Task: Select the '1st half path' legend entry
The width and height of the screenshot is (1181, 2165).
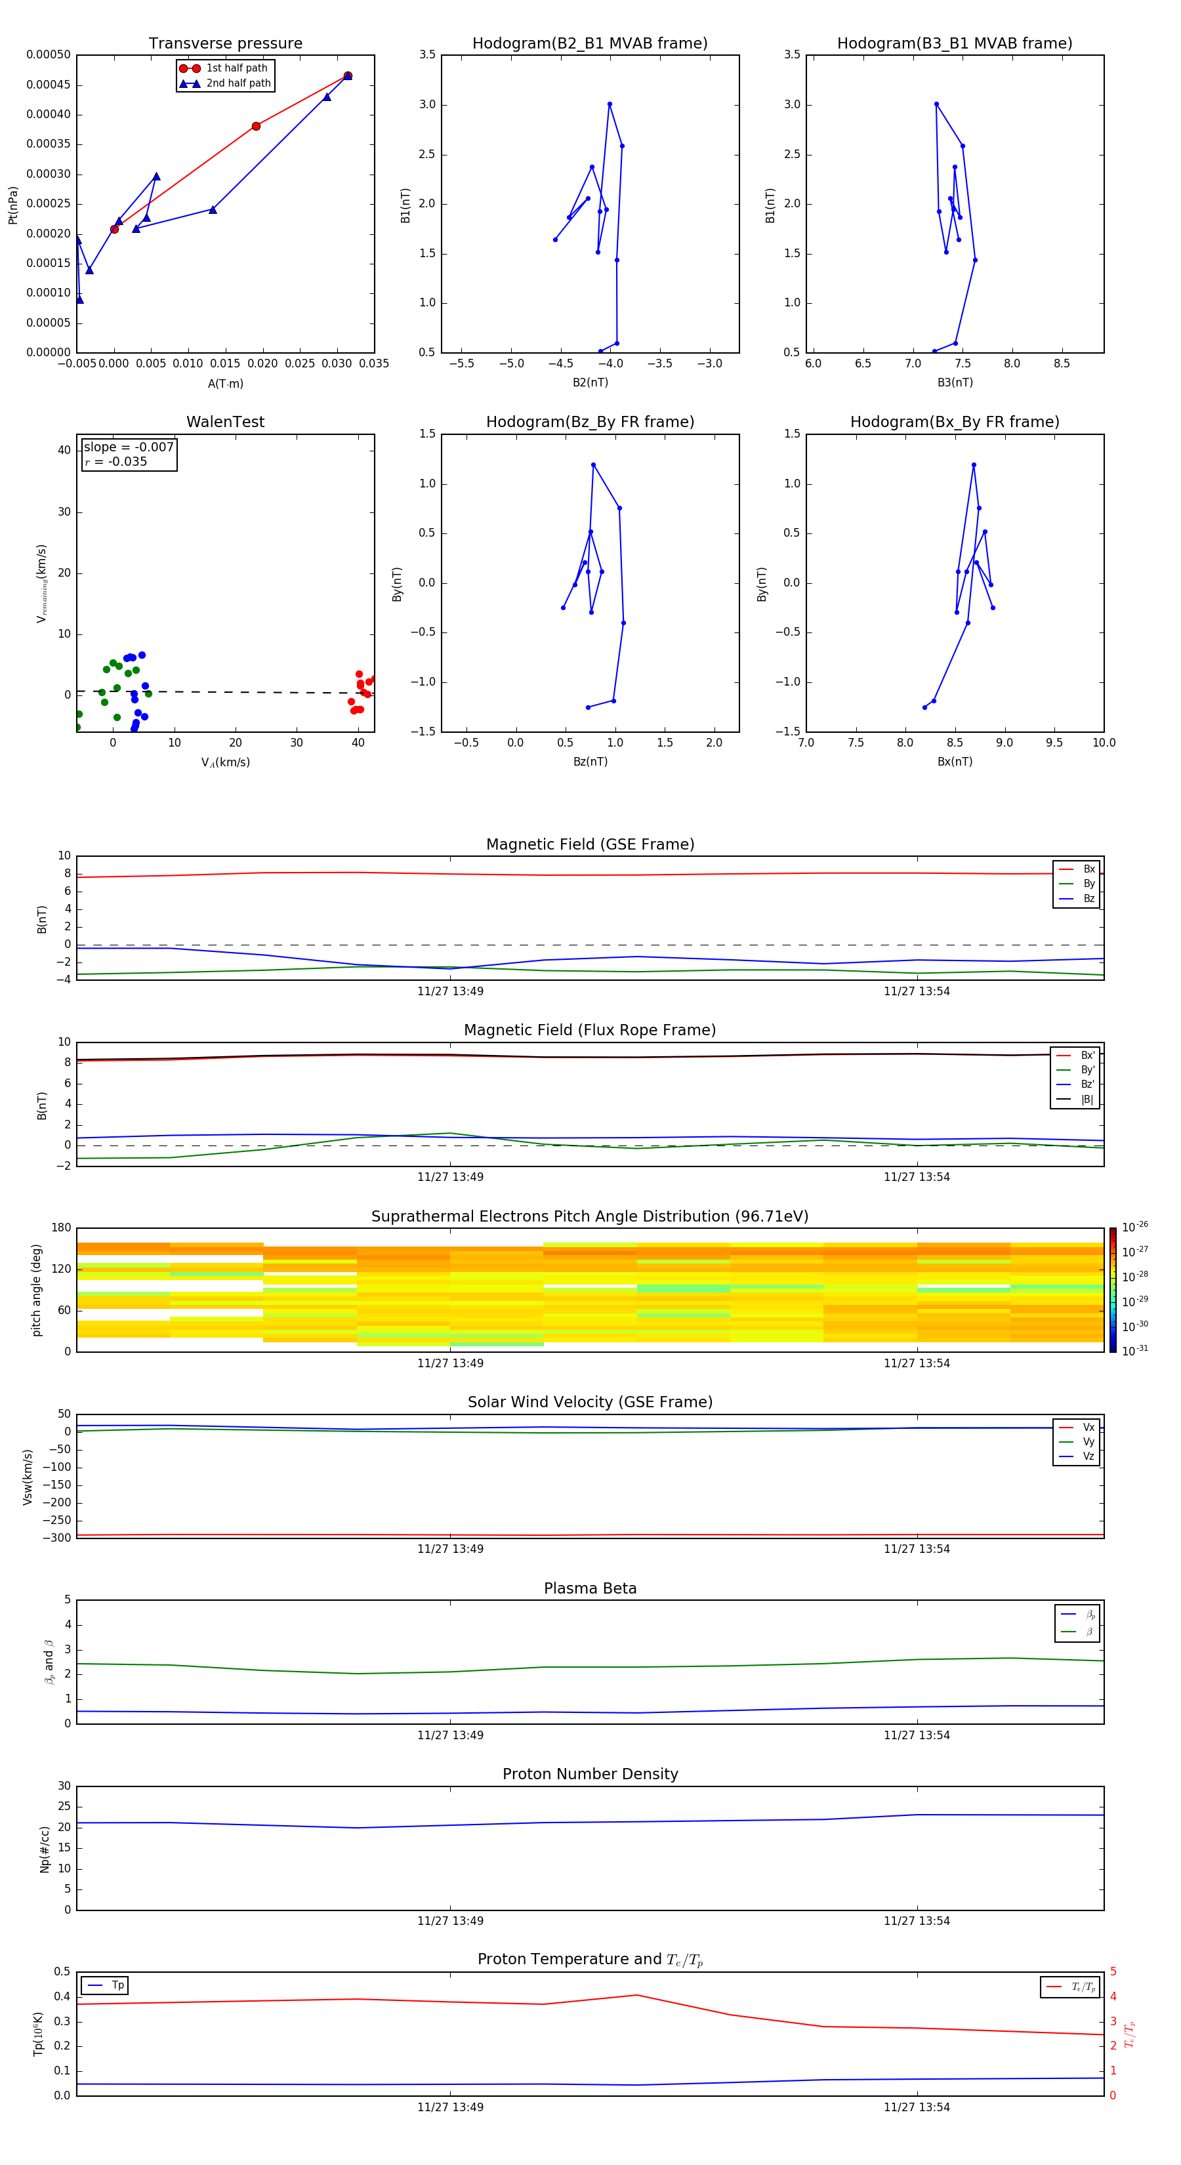Action: [224, 68]
